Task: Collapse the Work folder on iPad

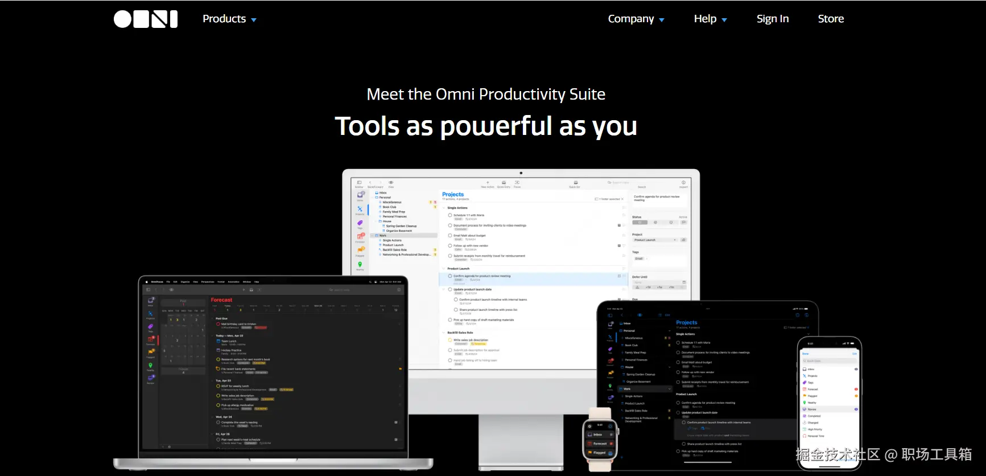Action: (669, 389)
